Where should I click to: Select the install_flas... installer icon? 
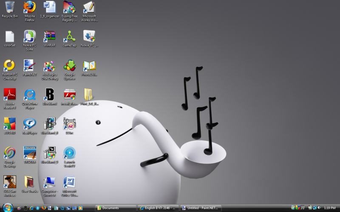pos(69,97)
